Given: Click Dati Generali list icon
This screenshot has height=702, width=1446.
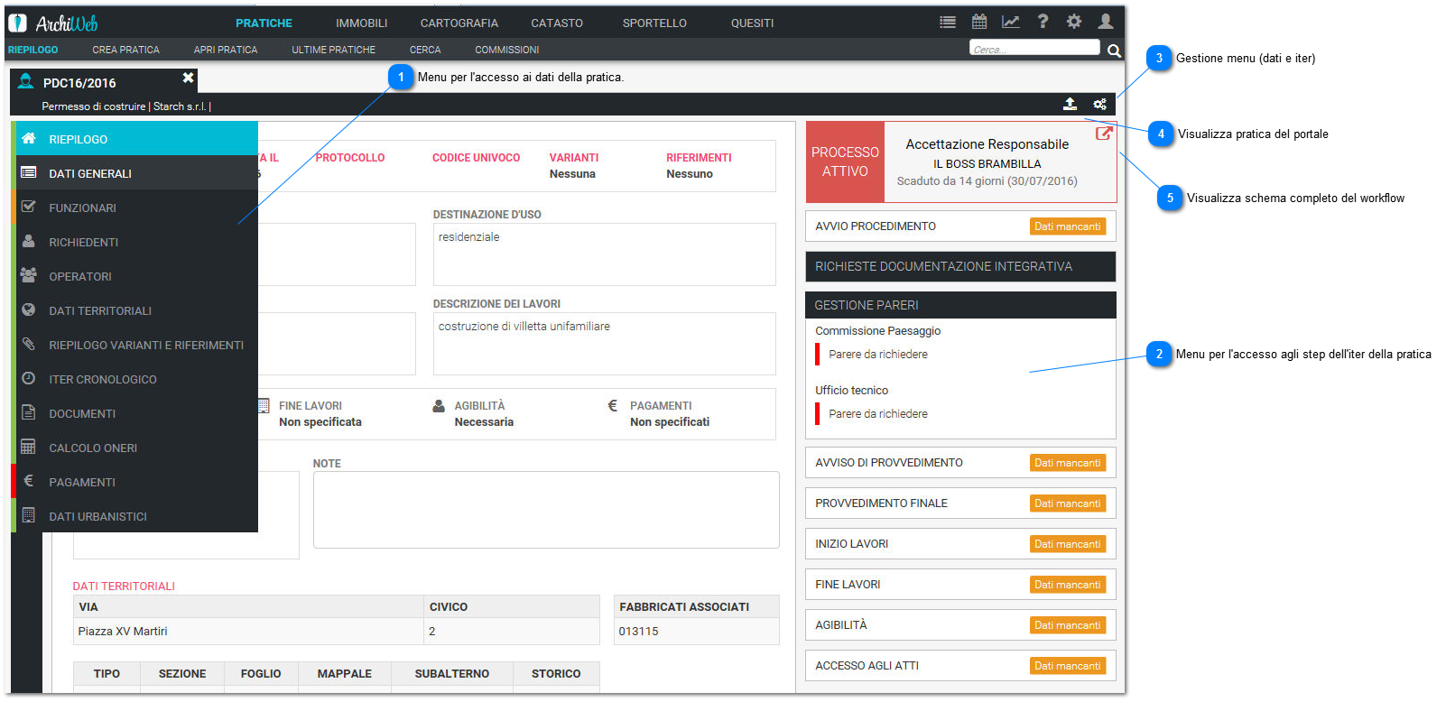Looking at the screenshot, I should click(29, 172).
